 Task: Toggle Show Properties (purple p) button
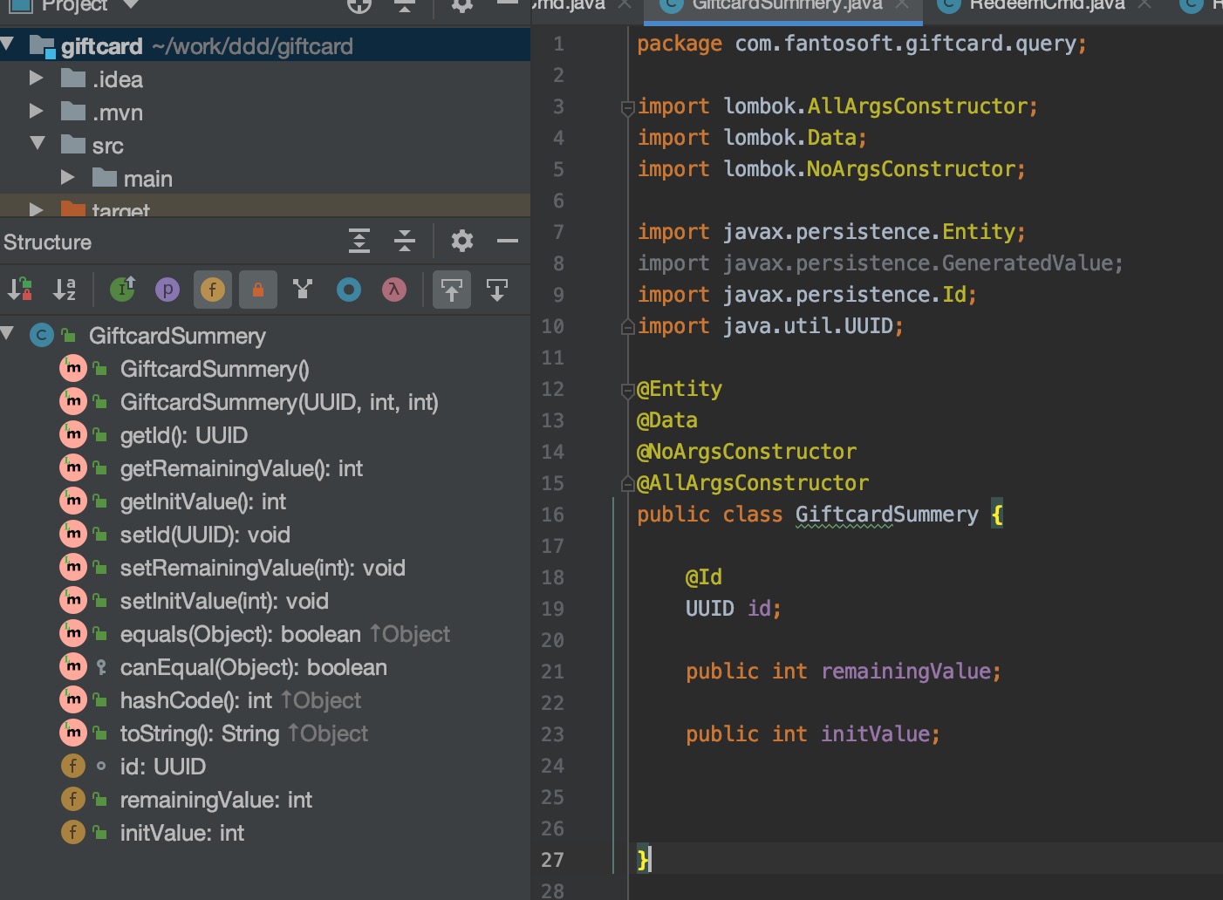coord(167,290)
